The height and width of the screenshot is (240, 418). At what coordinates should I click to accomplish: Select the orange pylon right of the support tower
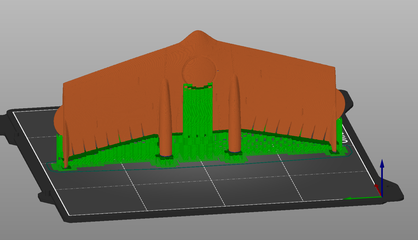click(235, 114)
